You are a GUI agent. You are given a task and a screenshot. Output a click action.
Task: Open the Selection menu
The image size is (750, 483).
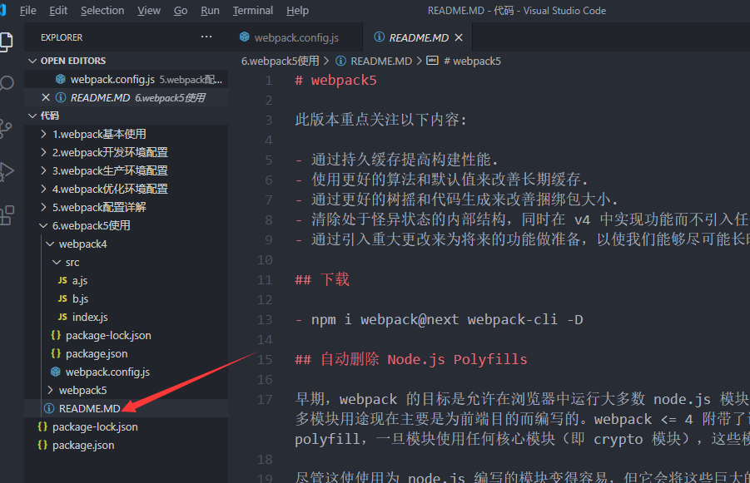click(x=102, y=11)
